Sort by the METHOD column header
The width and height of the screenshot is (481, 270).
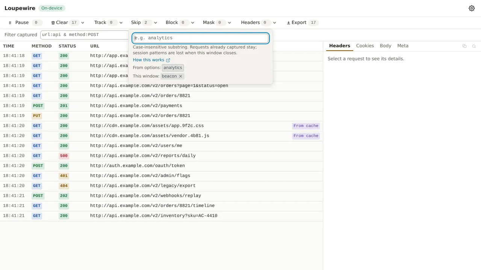[42, 46]
